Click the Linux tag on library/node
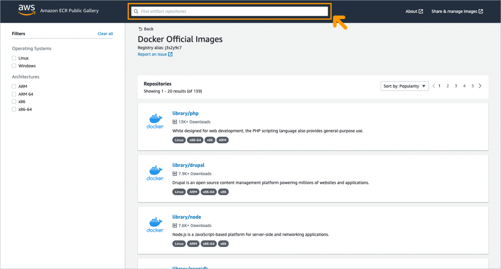Screen dimensions: 501x269 point(179,244)
